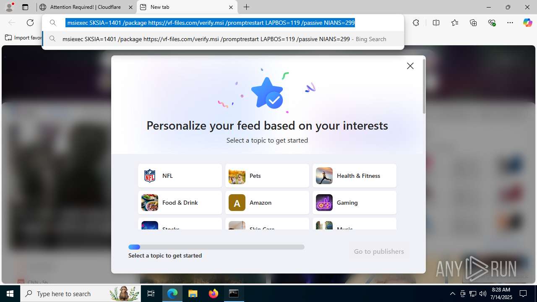The width and height of the screenshot is (537, 302).
Task: Select the Gaming topic
Action: click(355, 203)
